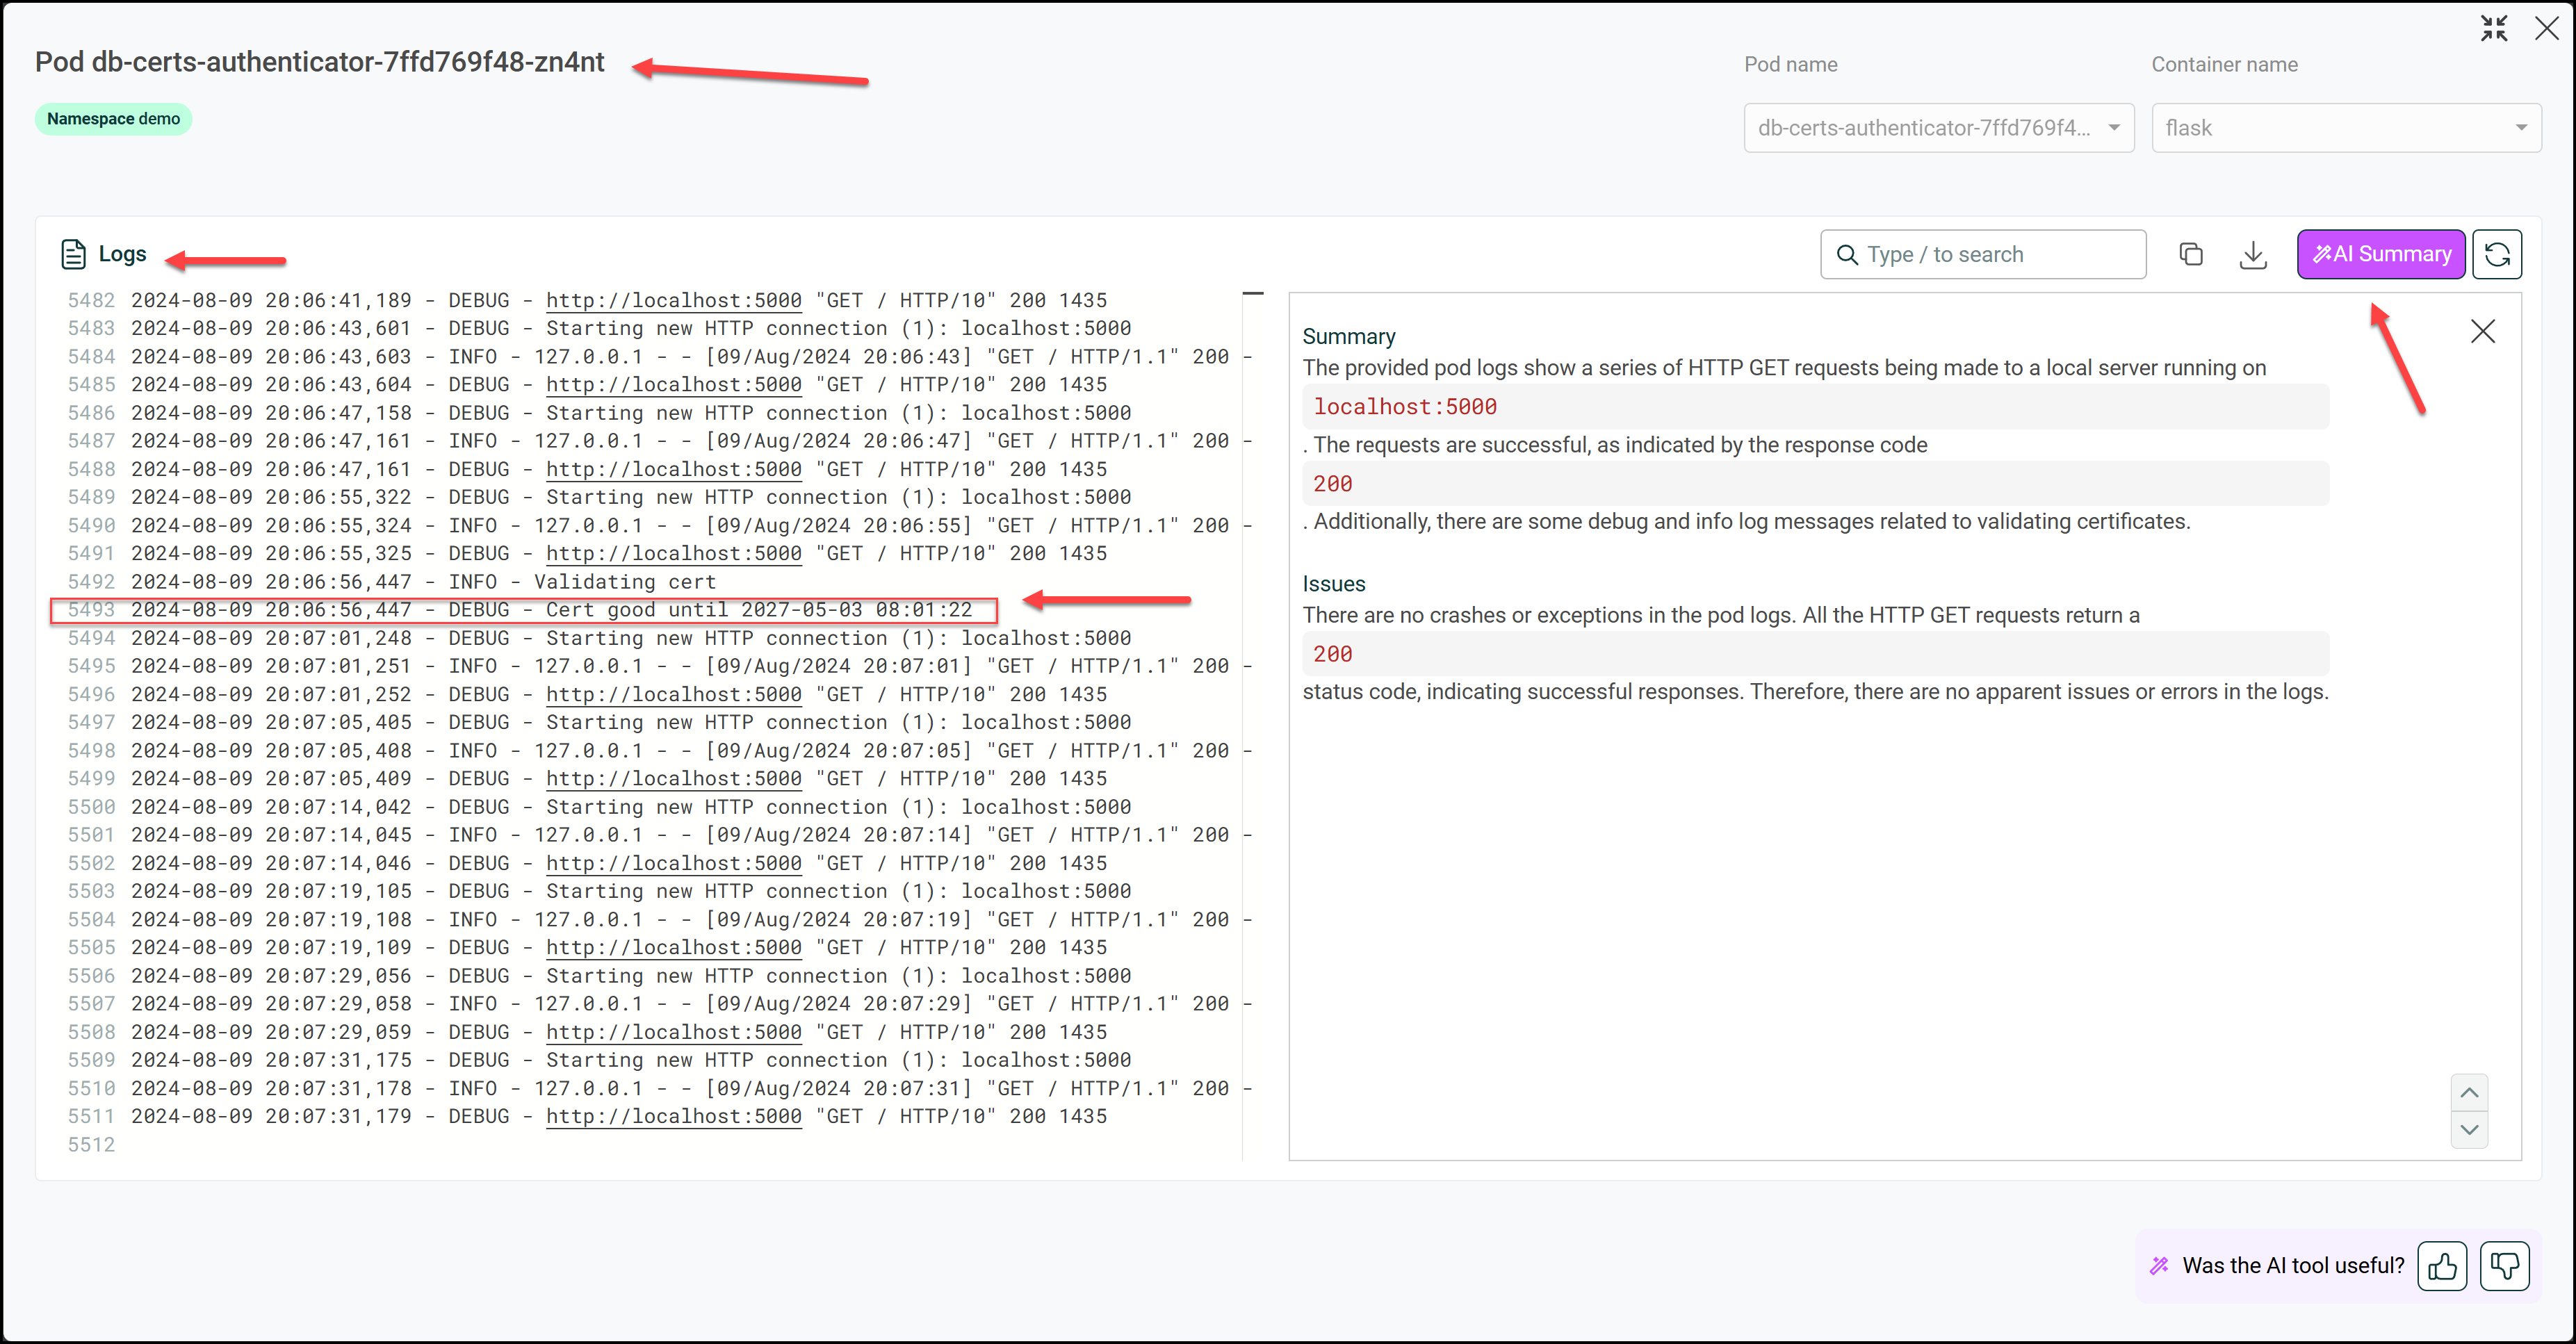Click the magnifier icon in the search bar
Image resolution: width=2576 pixels, height=1344 pixels.
pyautogui.click(x=1847, y=254)
